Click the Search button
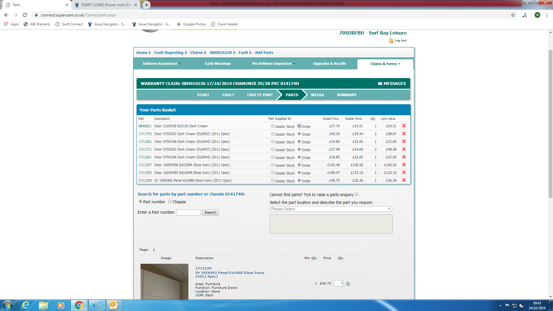 pos(210,213)
